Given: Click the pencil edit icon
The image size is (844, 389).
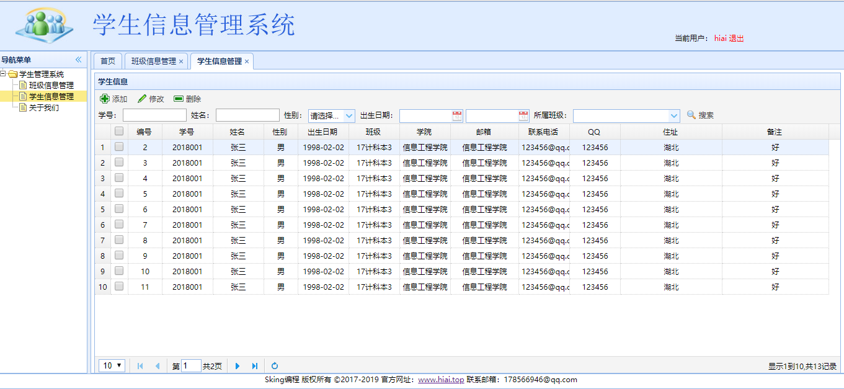Looking at the screenshot, I should [142, 99].
